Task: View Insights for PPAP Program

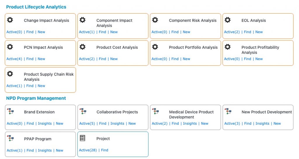Action: tap(45, 151)
